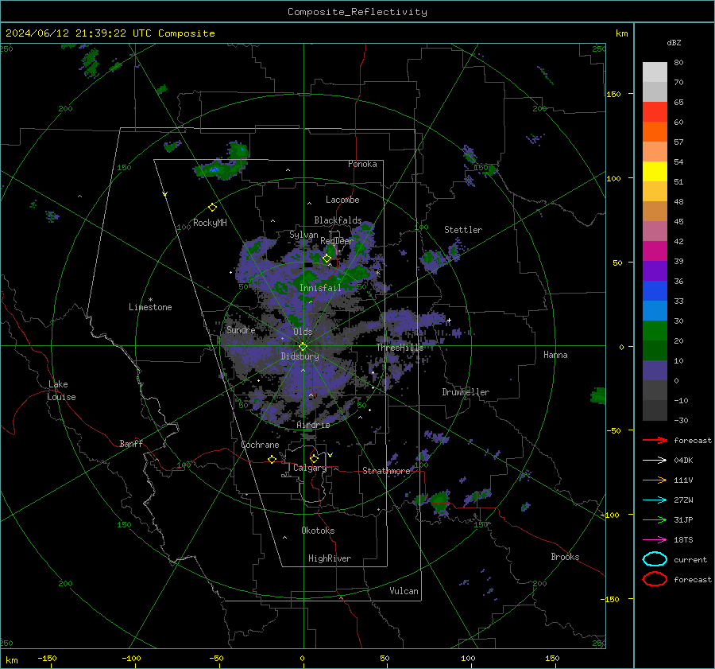The height and width of the screenshot is (669, 715).
Task: Click the Innisfail city label
Action: [320, 288]
